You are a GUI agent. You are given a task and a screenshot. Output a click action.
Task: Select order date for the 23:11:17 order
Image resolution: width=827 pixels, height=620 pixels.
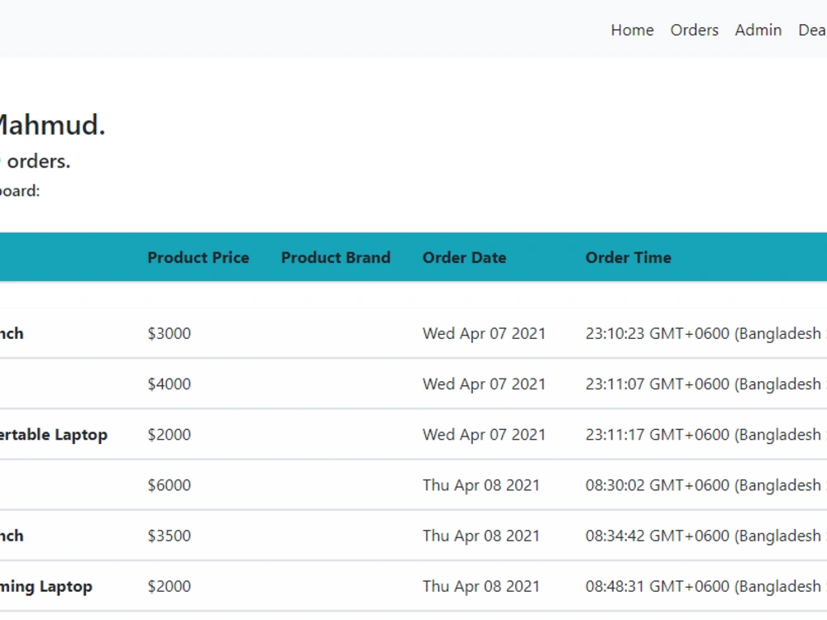tap(484, 435)
